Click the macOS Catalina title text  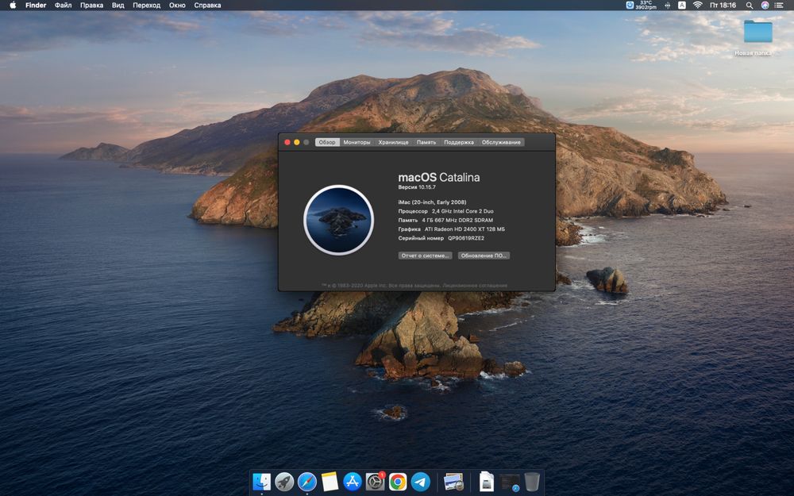pyautogui.click(x=438, y=177)
